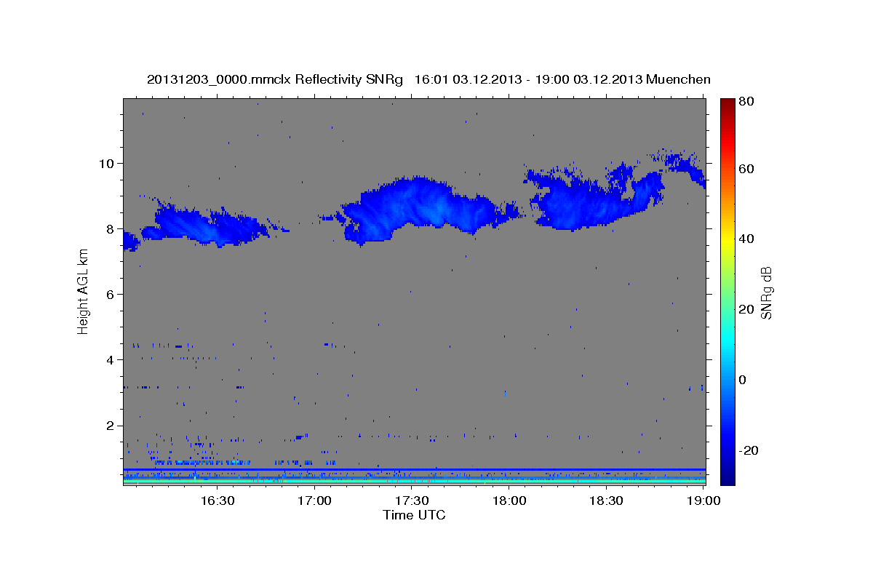Click the colorbar value 20
Viewport: 873px width, 582px height.
point(745,309)
